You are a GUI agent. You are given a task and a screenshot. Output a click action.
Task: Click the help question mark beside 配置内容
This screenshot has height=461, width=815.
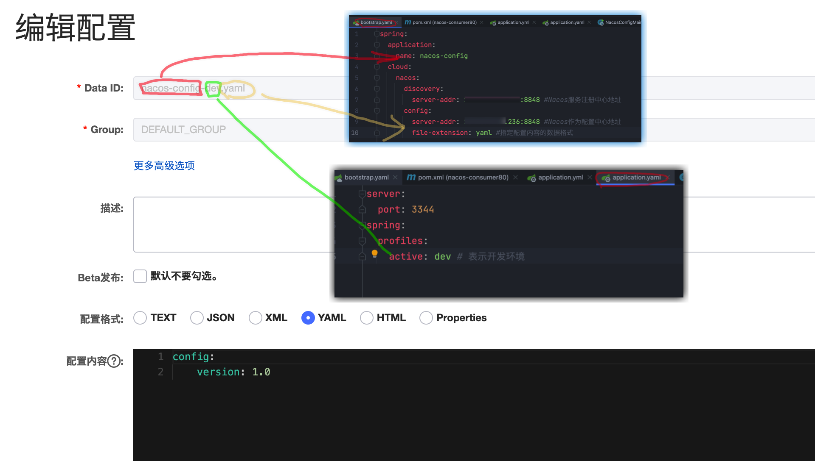point(114,361)
